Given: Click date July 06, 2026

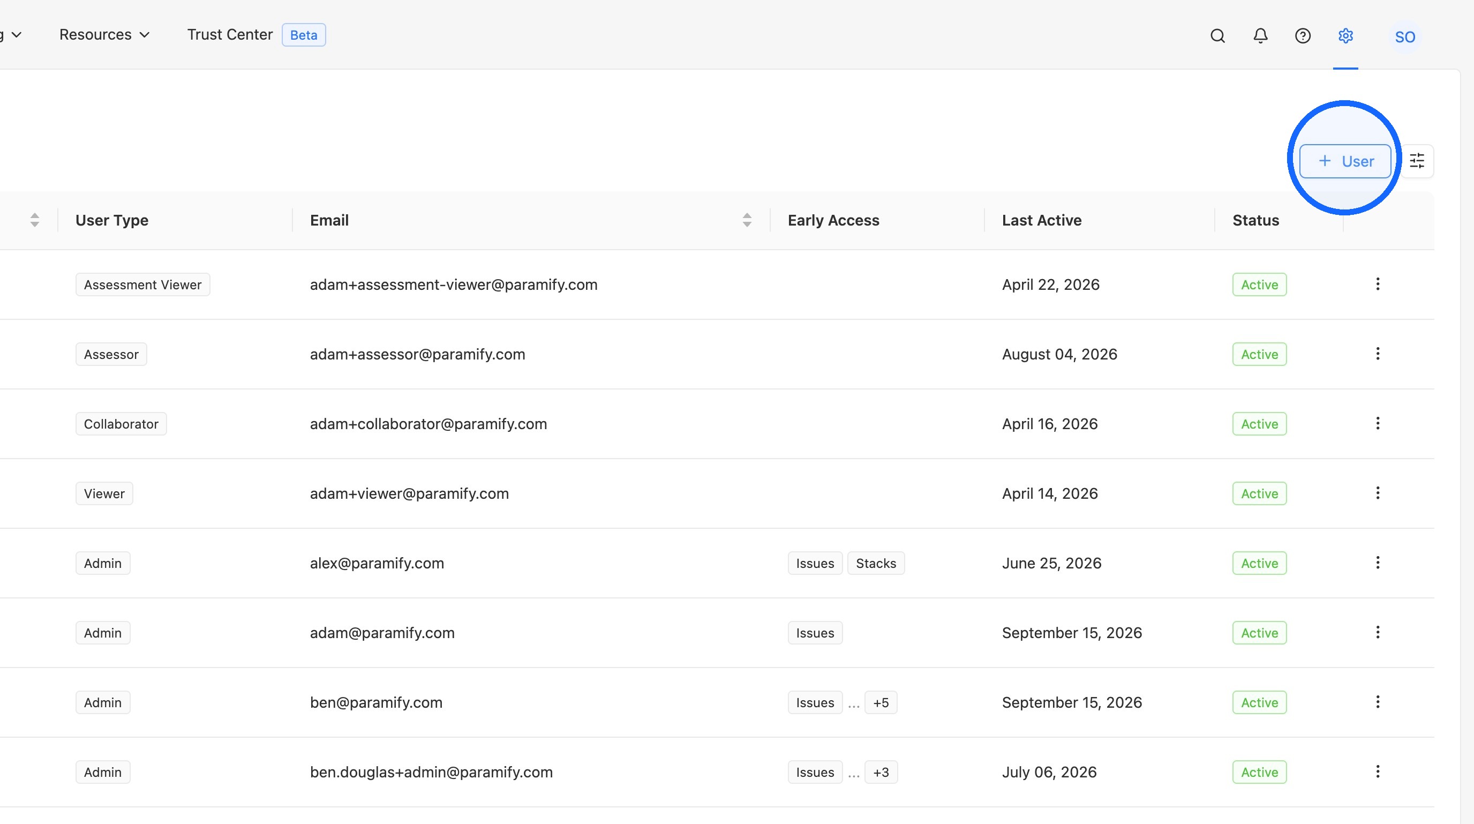Looking at the screenshot, I should click(1049, 773).
